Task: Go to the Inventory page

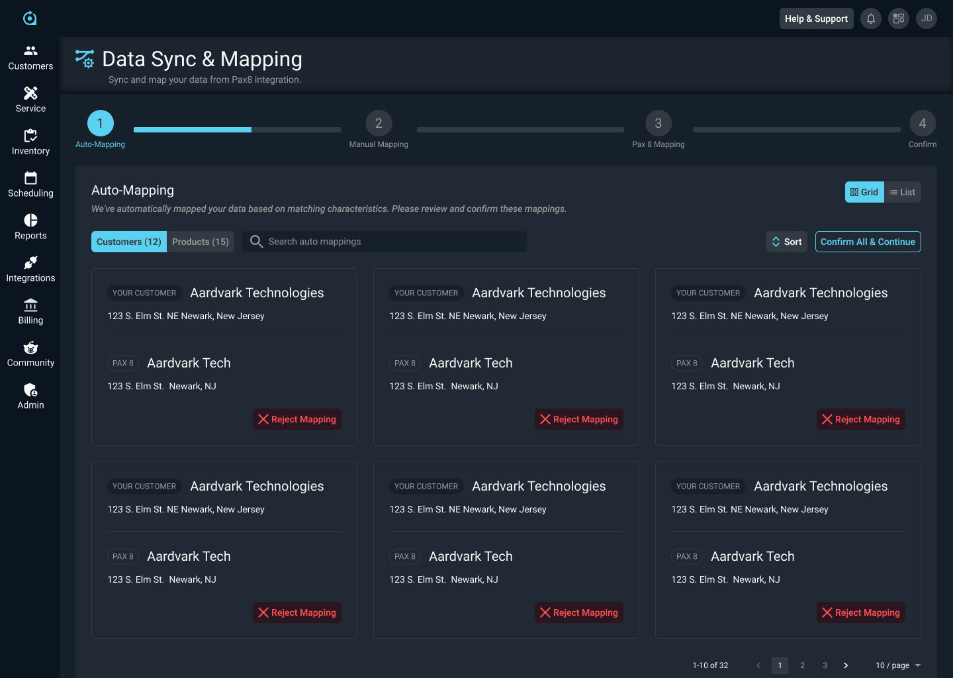Action: 30,142
